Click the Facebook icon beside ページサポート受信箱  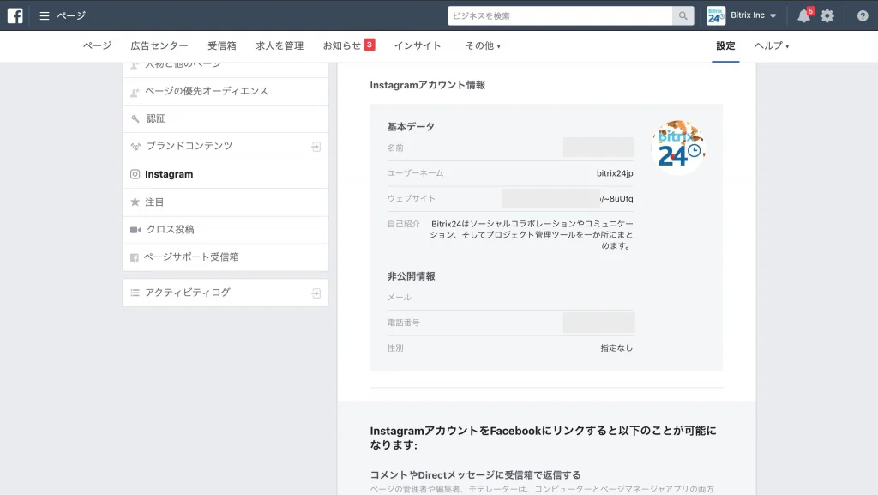pos(135,257)
